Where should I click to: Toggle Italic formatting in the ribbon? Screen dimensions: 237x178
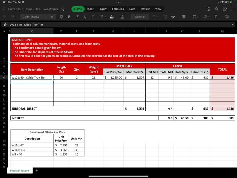coord(77,17)
